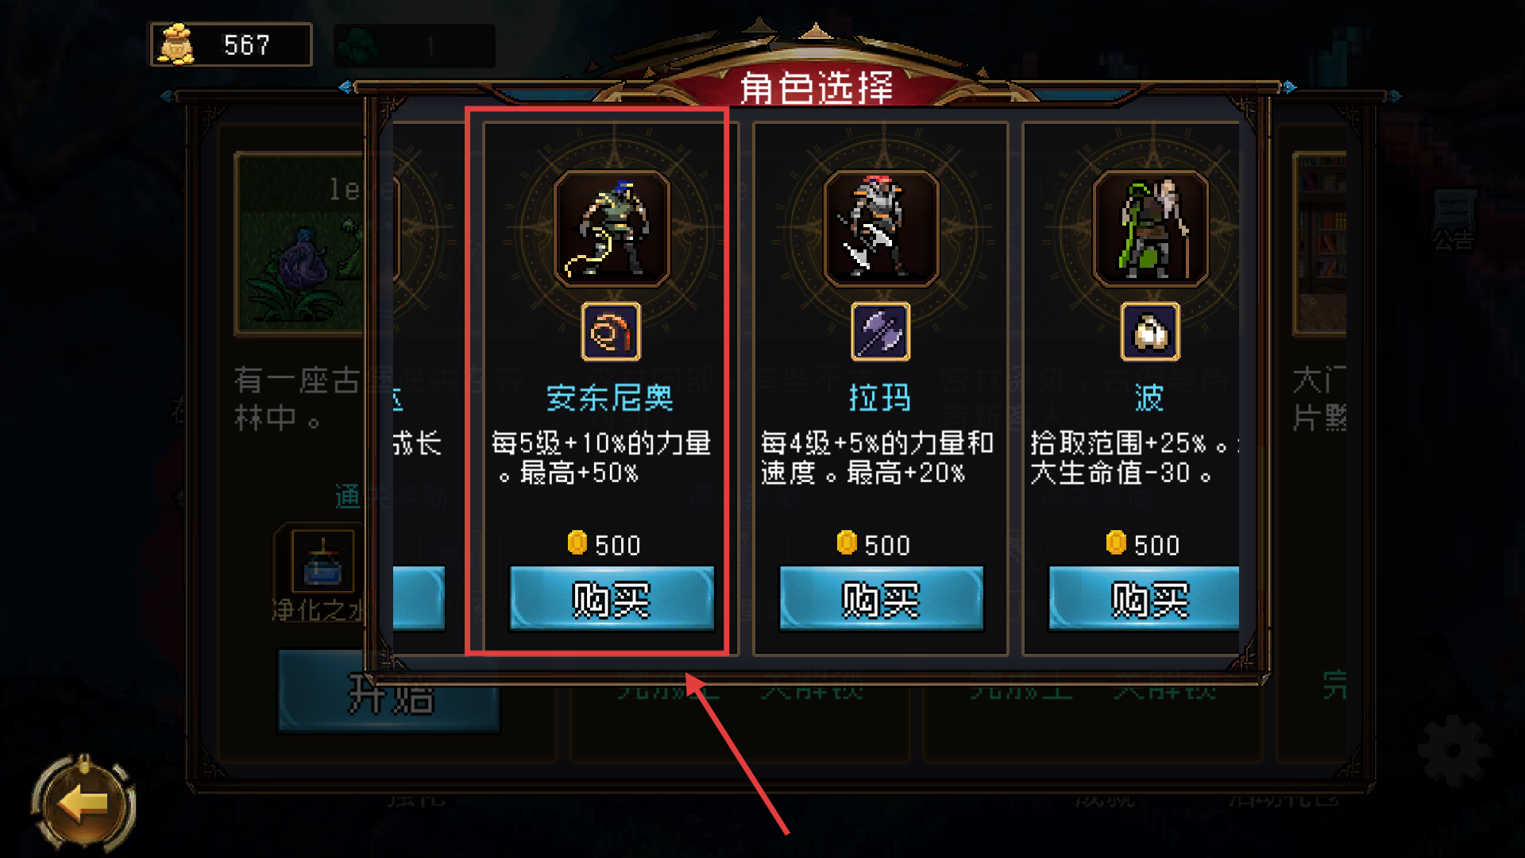1525x858 pixels.
Task: Buy 波 with the 购买 button
Action: 1144,599
